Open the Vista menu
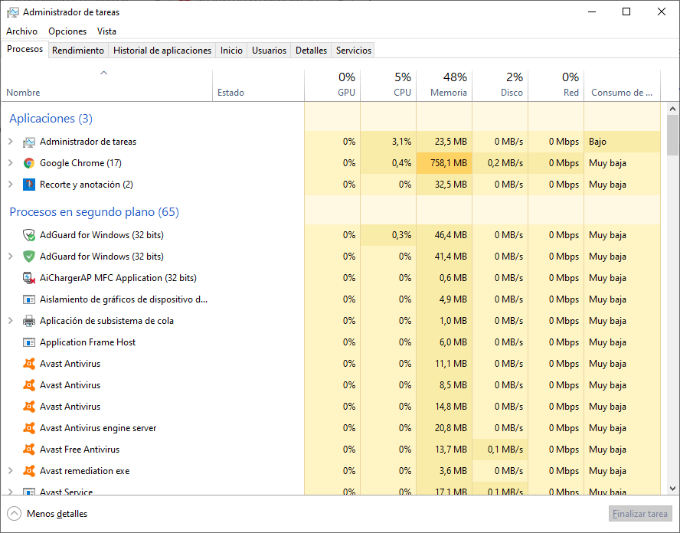680x533 pixels. (x=106, y=31)
